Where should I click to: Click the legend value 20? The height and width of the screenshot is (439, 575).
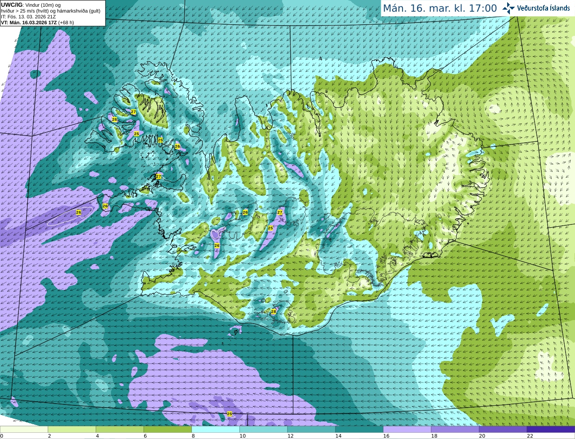[482, 436]
